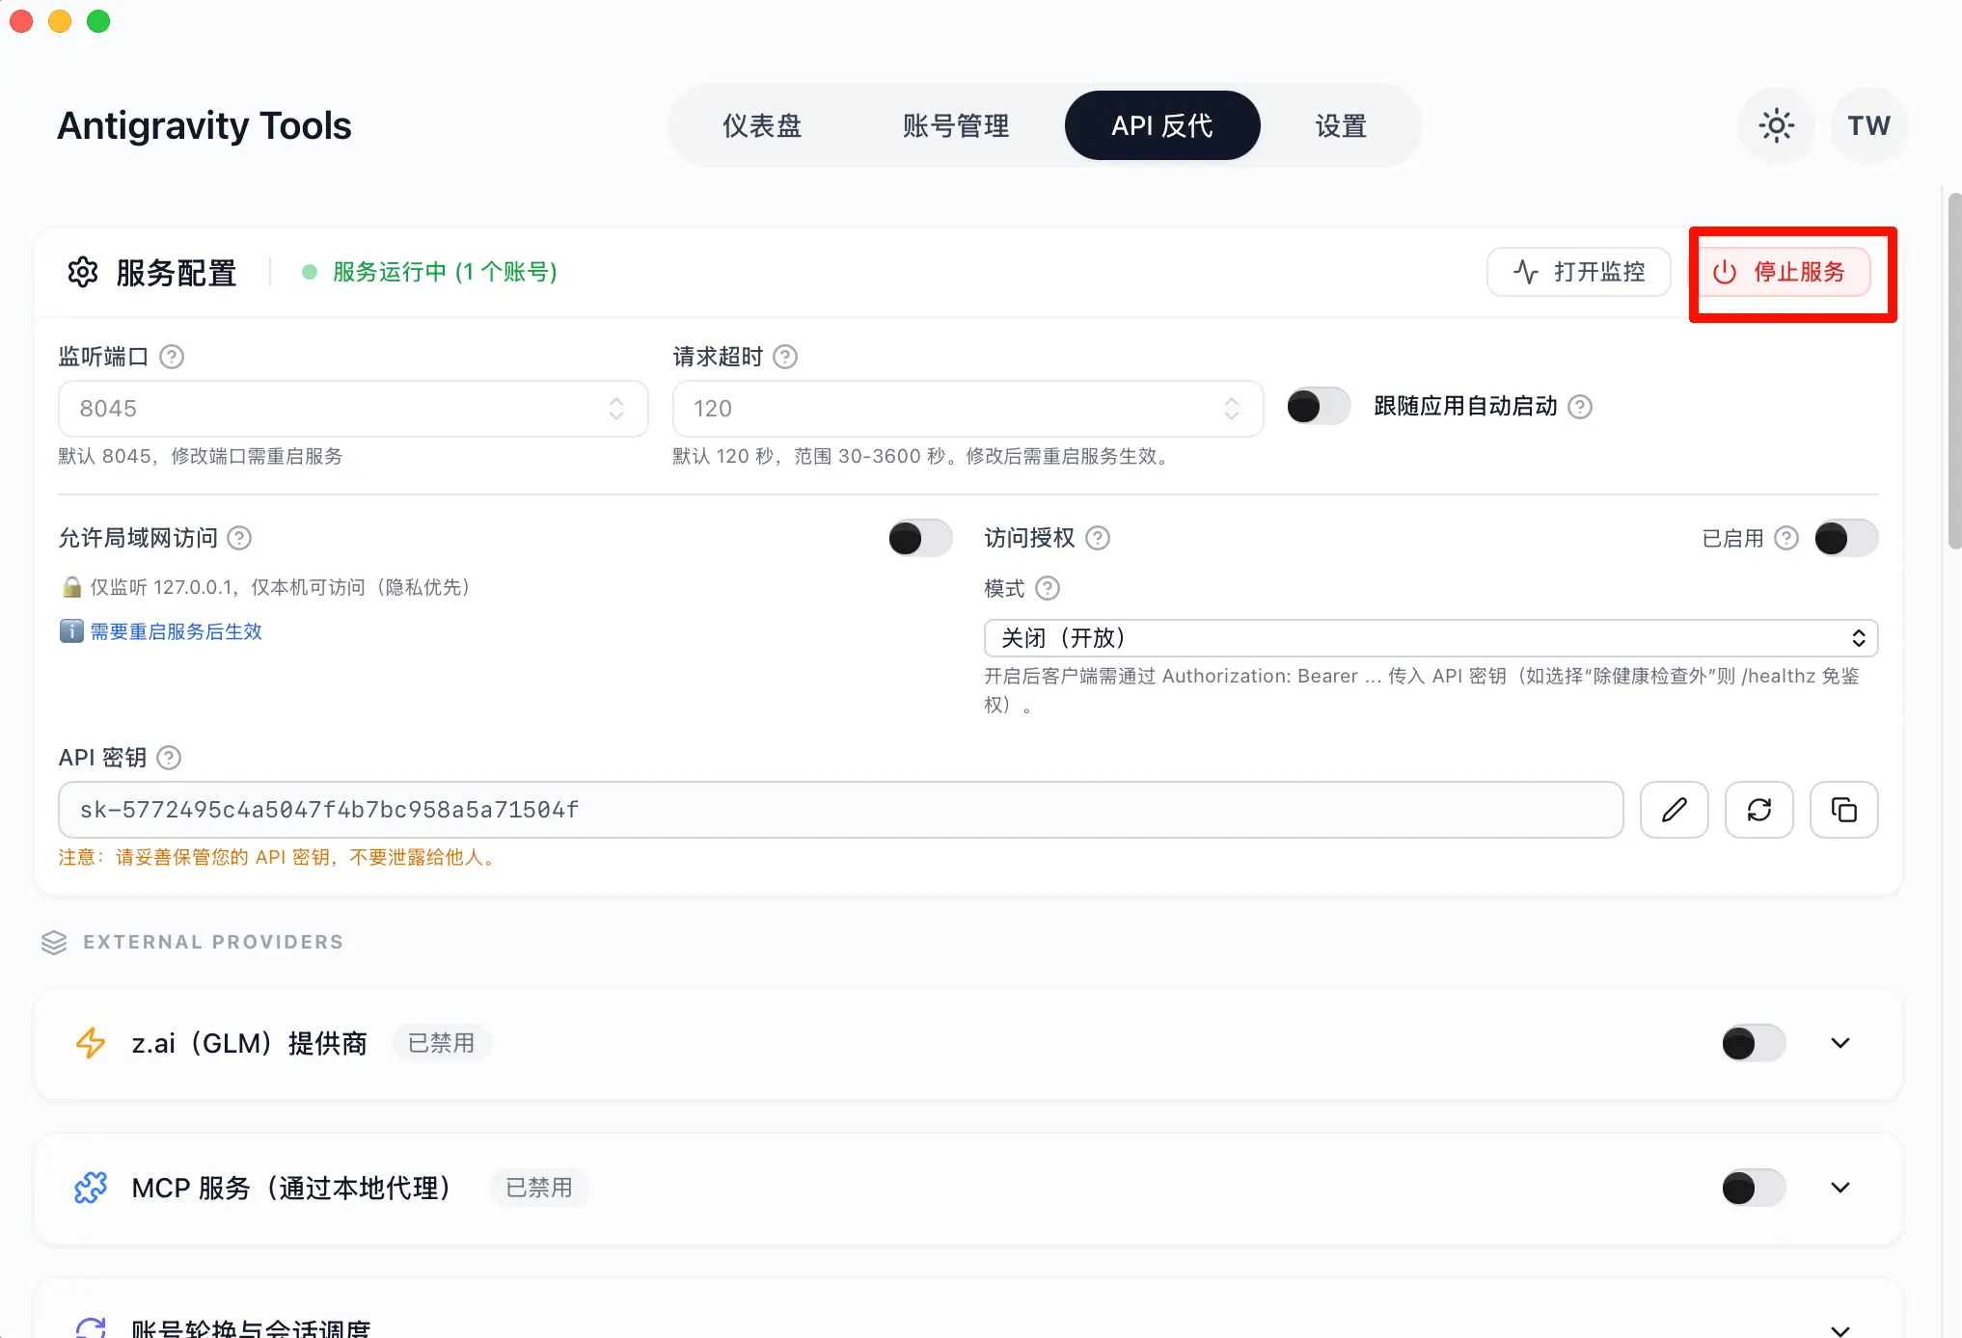The height and width of the screenshot is (1338, 1962).
Task: Click help icon next to 请求超时
Action: [785, 357]
